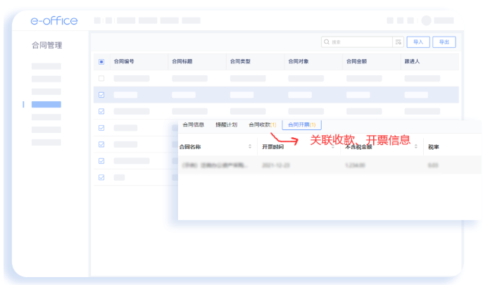
Task: Toggle the select-all checkbox in table header
Action: coord(101,62)
